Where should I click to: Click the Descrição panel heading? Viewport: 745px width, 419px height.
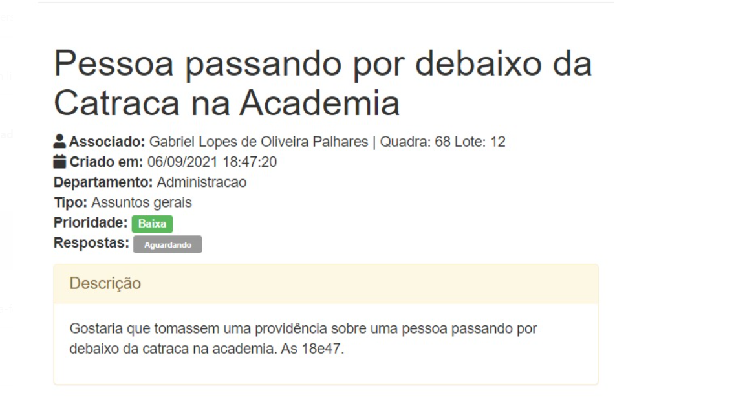[x=105, y=283]
